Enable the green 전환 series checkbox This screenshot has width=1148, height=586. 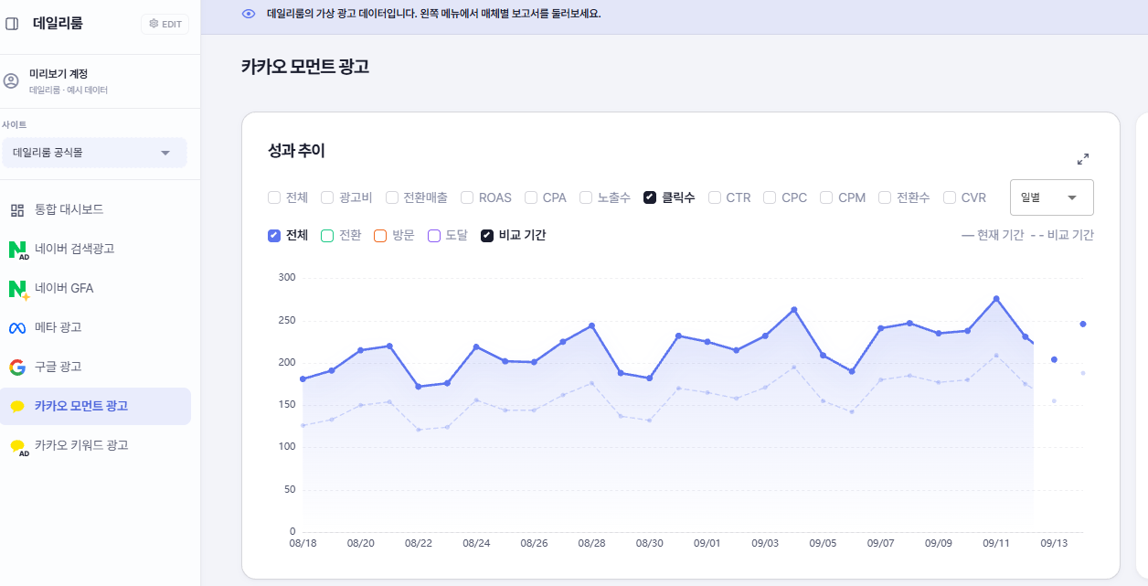[327, 235]
